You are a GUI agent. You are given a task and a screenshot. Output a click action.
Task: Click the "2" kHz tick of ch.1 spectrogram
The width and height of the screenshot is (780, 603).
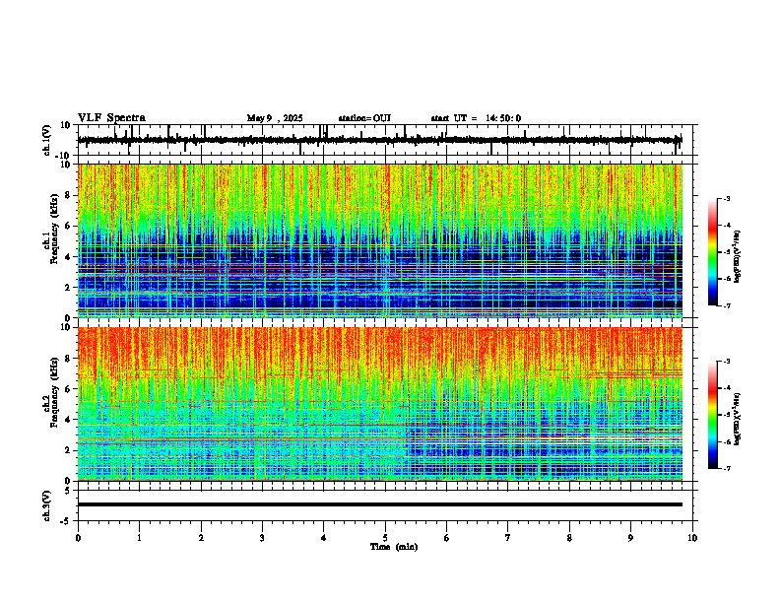[69, 287]
